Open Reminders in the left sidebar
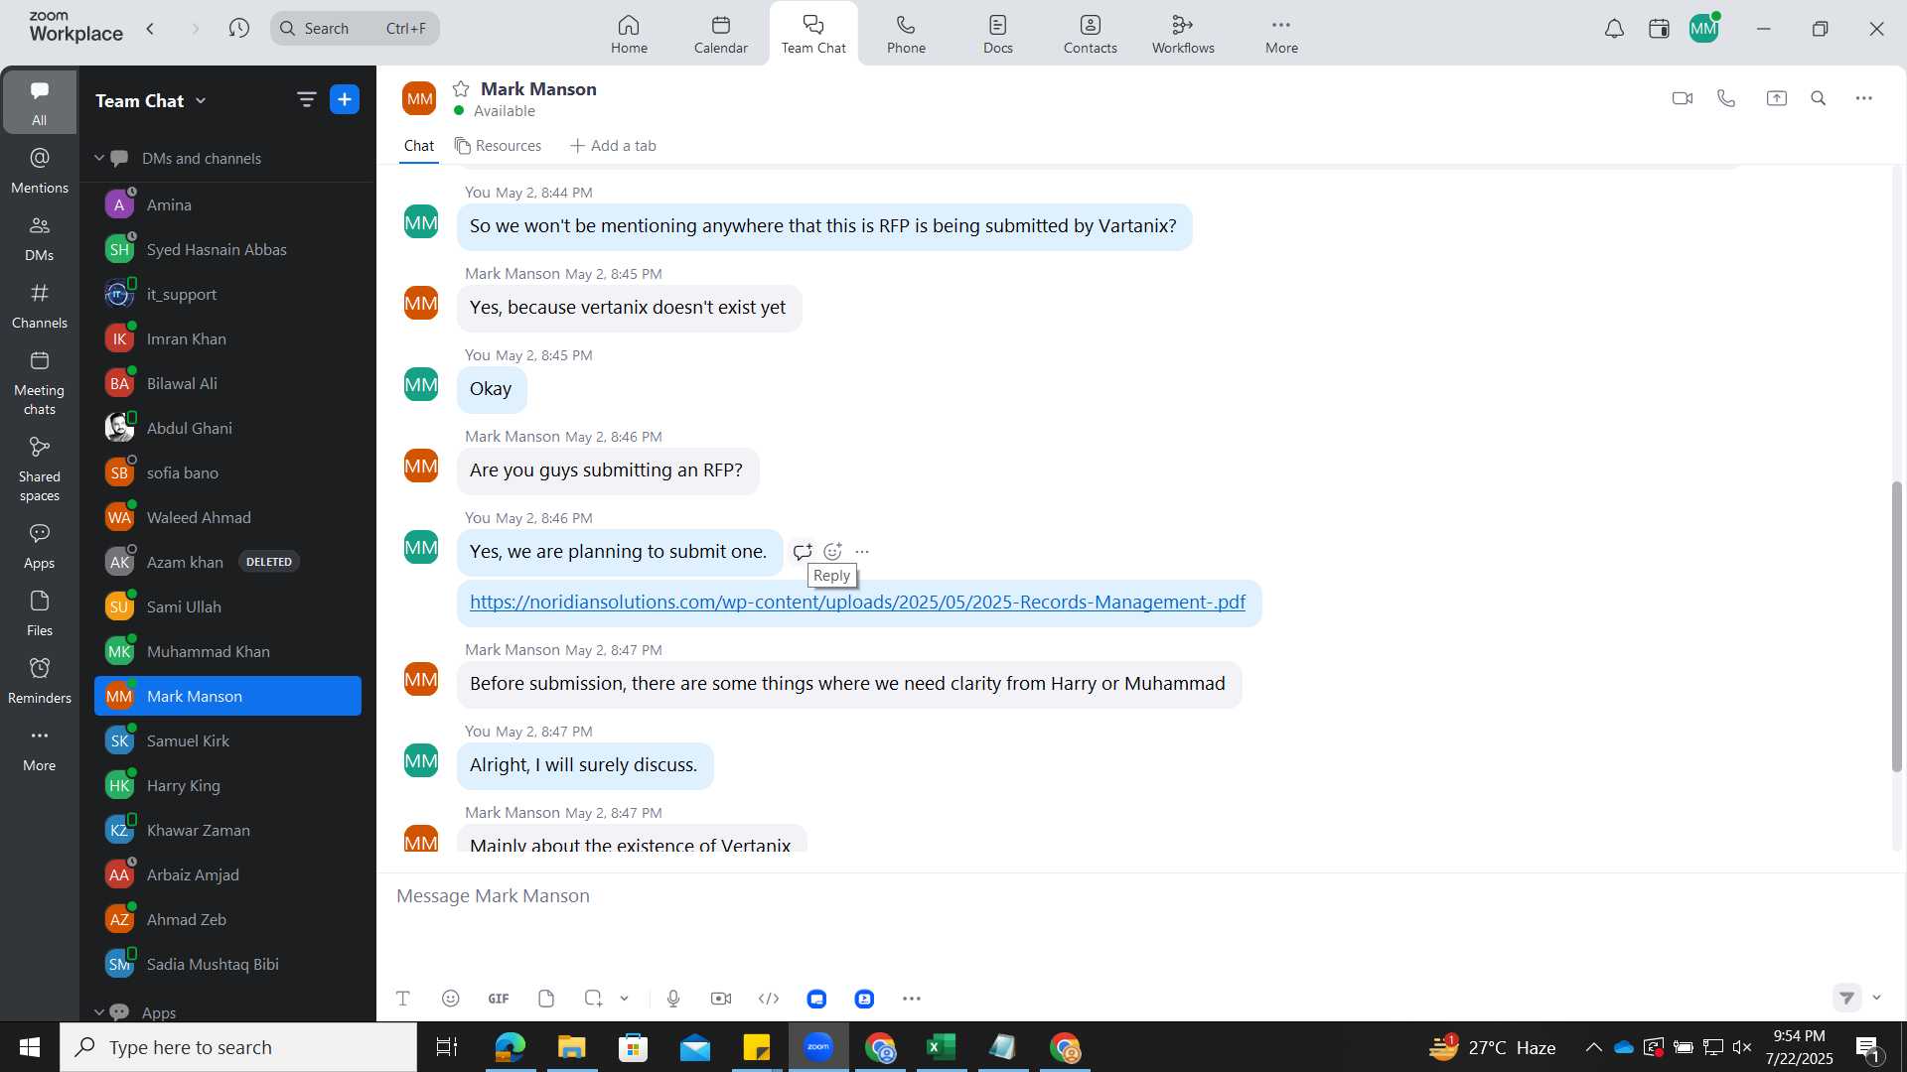 point(40,681)
